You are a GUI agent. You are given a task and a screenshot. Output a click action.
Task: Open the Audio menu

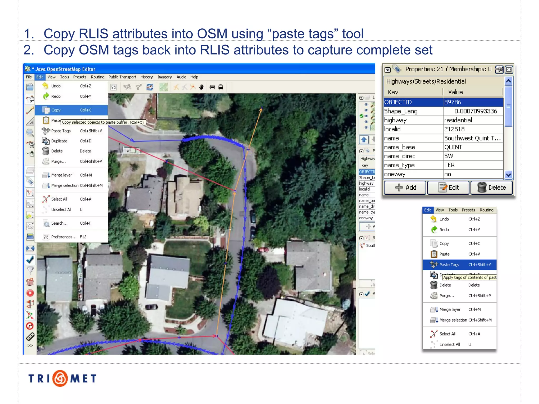pos(181,77)
